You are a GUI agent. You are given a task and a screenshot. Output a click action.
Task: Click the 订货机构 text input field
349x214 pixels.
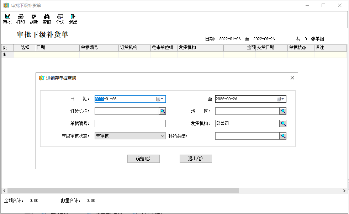click(x=126, y=111)
